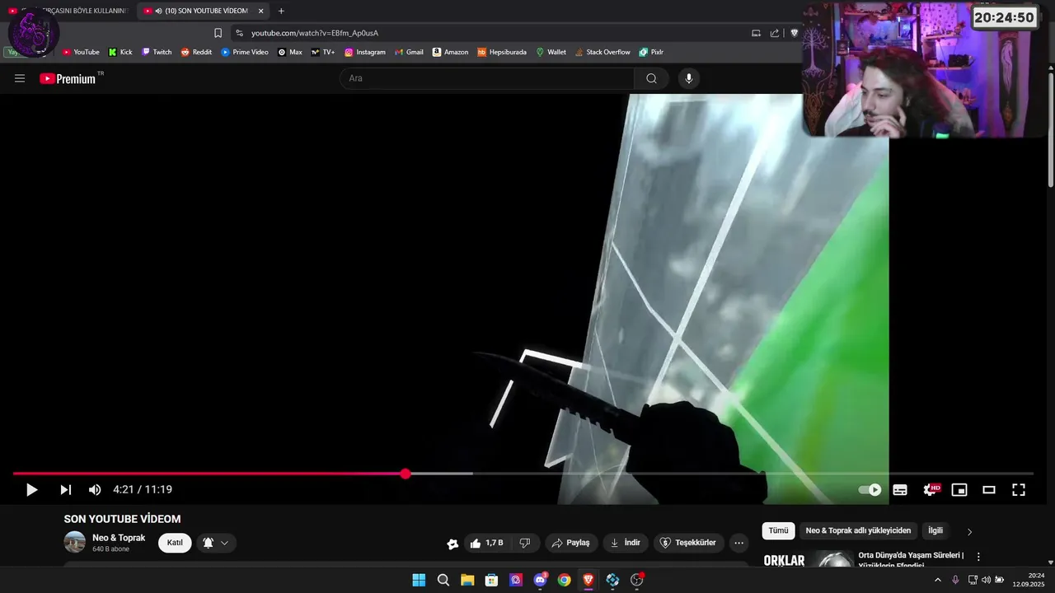The height and width of the screenshot is (593, 1055).
Task: Open the Prime Video bookmark
Action: click(x=245, y=52)
